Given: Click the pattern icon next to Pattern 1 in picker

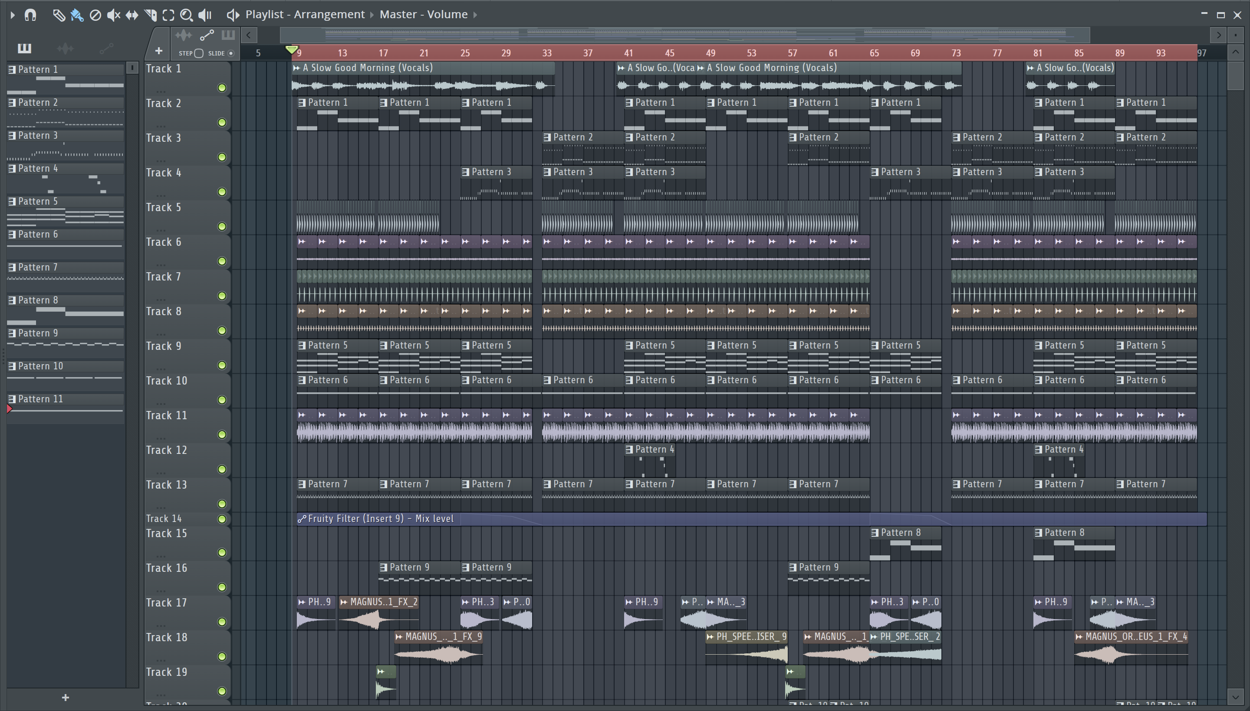Looking at the screenshot, I should point(12,69).
